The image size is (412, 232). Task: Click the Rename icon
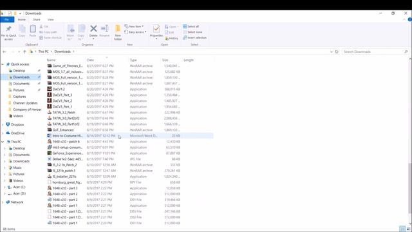104,28
